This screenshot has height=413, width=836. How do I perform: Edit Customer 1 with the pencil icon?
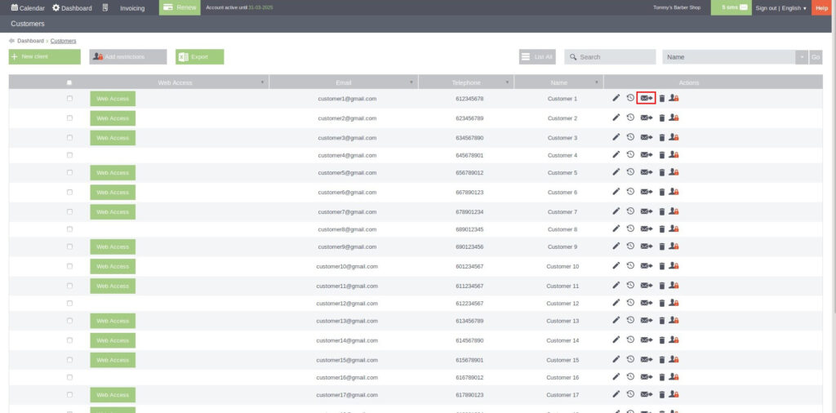(x=616, y=98)
